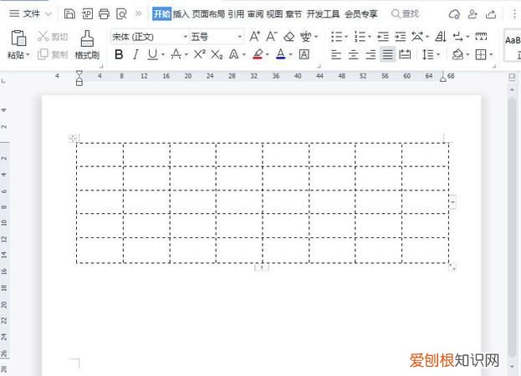
Task: Switch to 引用 tab
Action: coord(236,14)
